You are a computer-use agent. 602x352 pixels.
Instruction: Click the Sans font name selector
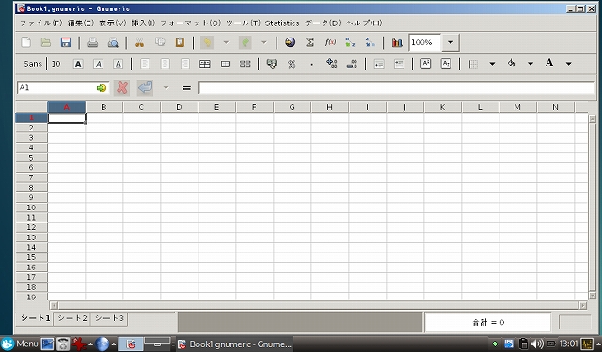click(x=32, y=64)
